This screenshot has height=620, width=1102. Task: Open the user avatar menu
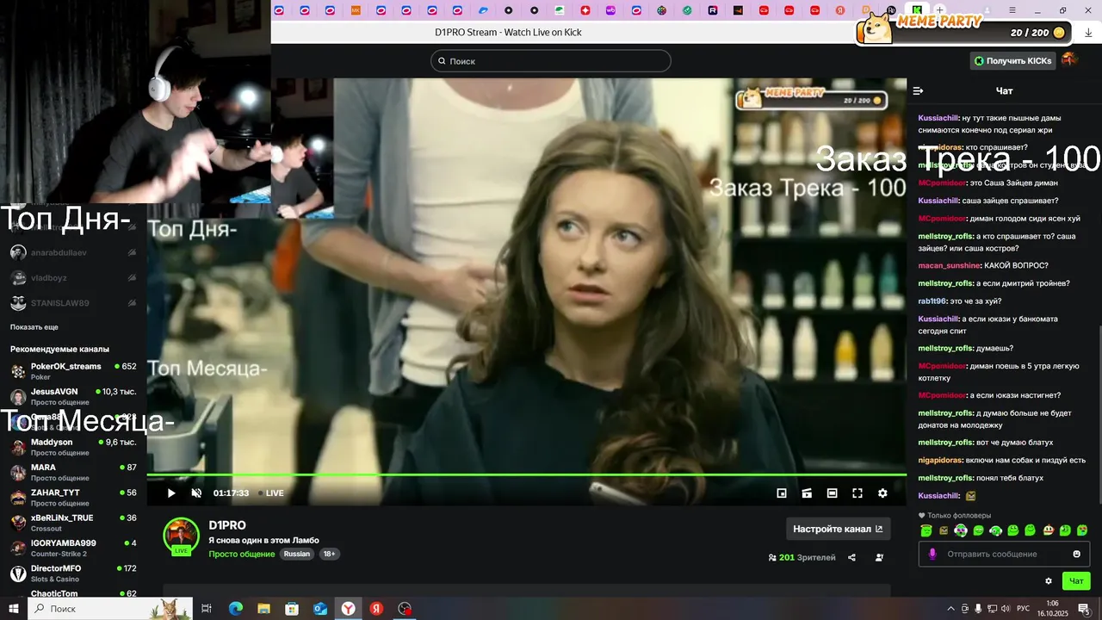(x=1069, y=59)
